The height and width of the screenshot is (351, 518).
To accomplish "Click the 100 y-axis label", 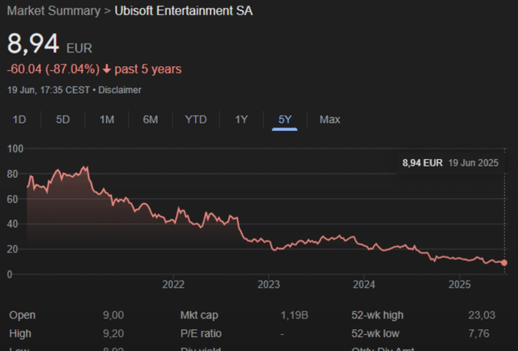I will coord(15,149).
